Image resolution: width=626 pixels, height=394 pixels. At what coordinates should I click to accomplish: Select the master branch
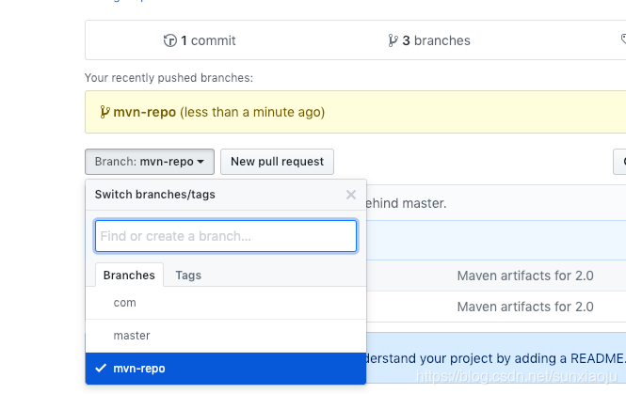point(226,336)
